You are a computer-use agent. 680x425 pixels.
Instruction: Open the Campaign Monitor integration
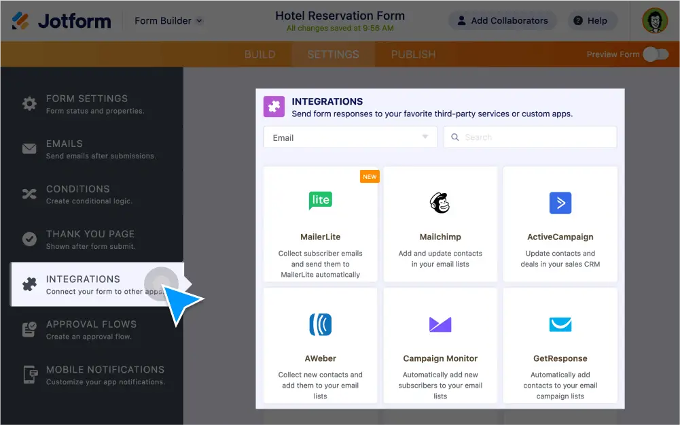coord(440,324)
